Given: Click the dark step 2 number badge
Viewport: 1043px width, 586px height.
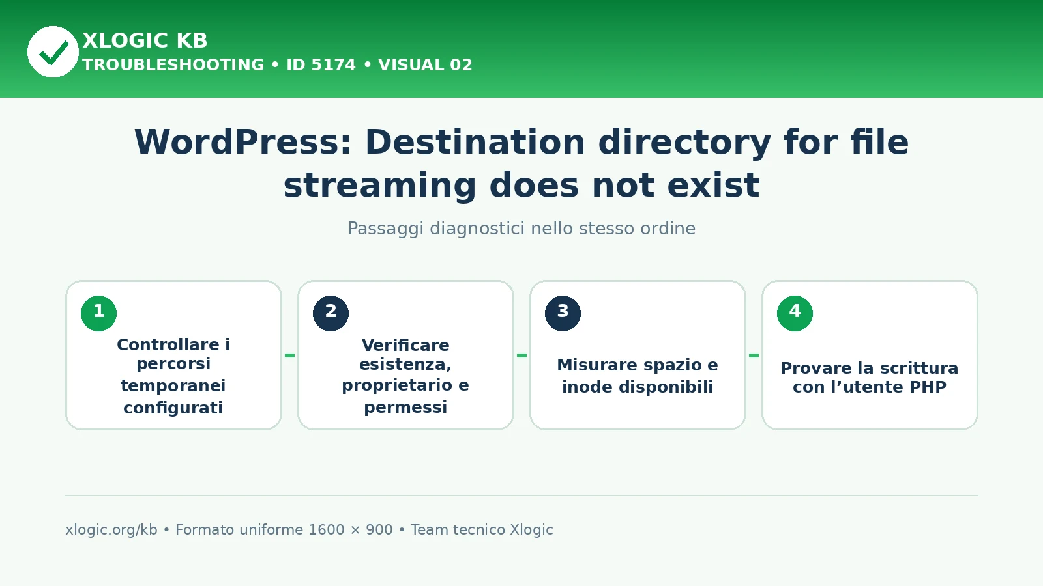Looking at the screenshot, I should [331, 313].
